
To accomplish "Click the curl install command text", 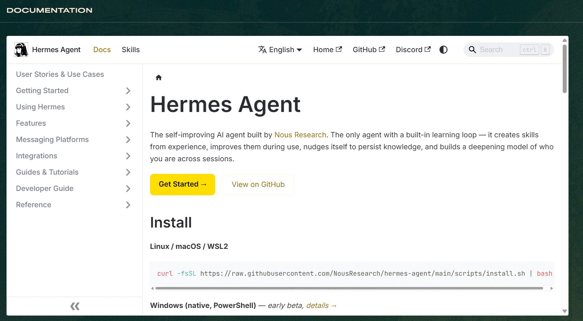I will click(354, 274).
